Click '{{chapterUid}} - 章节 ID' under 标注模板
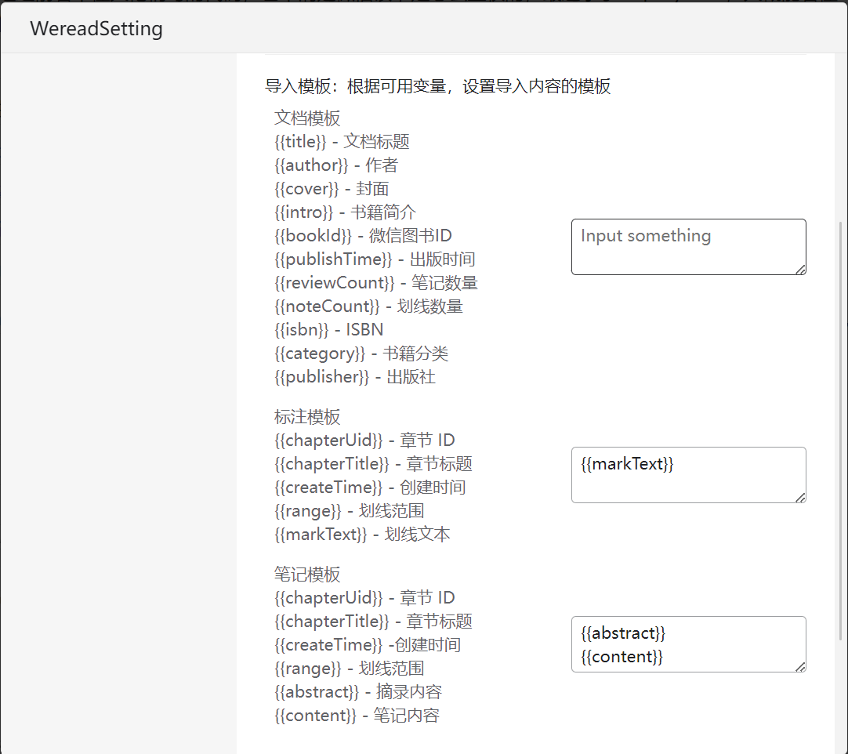Viewport: 848px width, 754px height. coord(364,440)
